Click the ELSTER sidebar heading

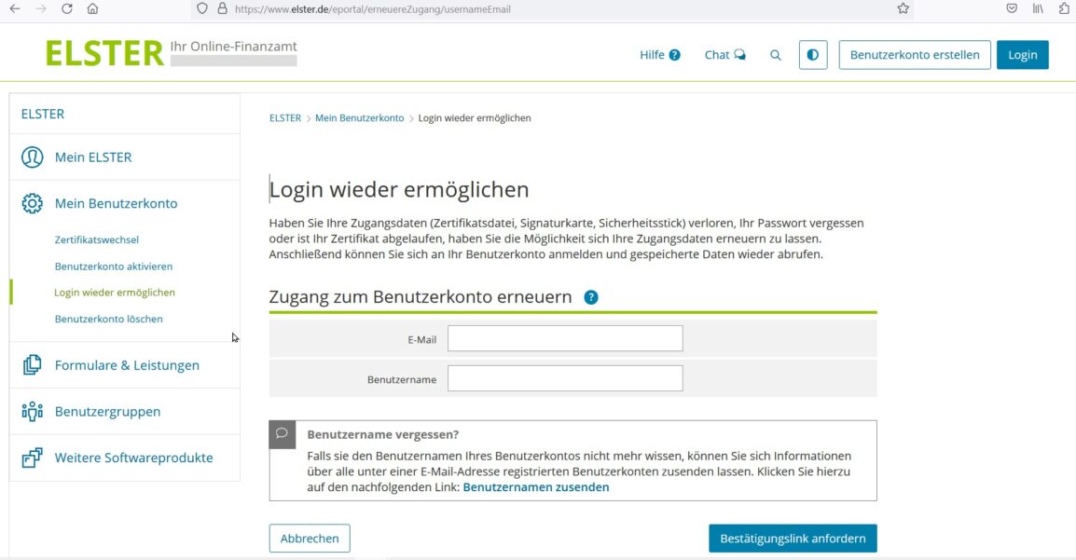coord(43,114)
